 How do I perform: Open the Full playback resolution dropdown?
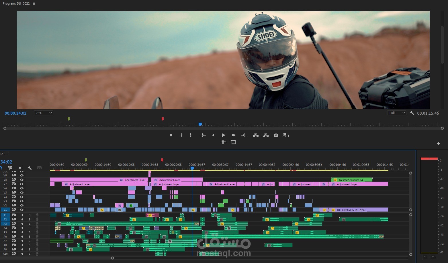point(397,113)
